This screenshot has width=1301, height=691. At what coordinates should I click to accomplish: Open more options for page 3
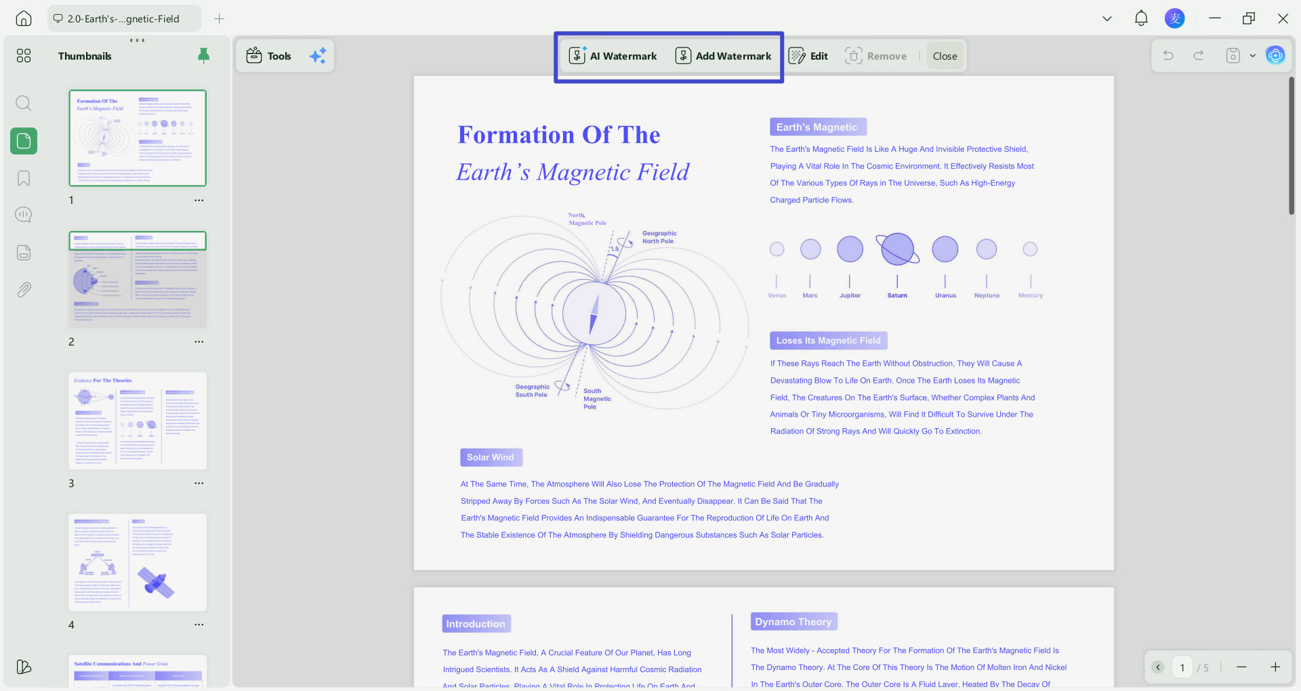coord(199,484)
